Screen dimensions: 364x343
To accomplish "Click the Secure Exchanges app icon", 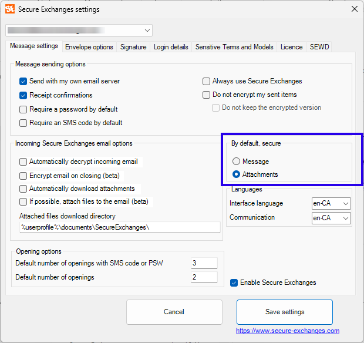I will [10, 9].
